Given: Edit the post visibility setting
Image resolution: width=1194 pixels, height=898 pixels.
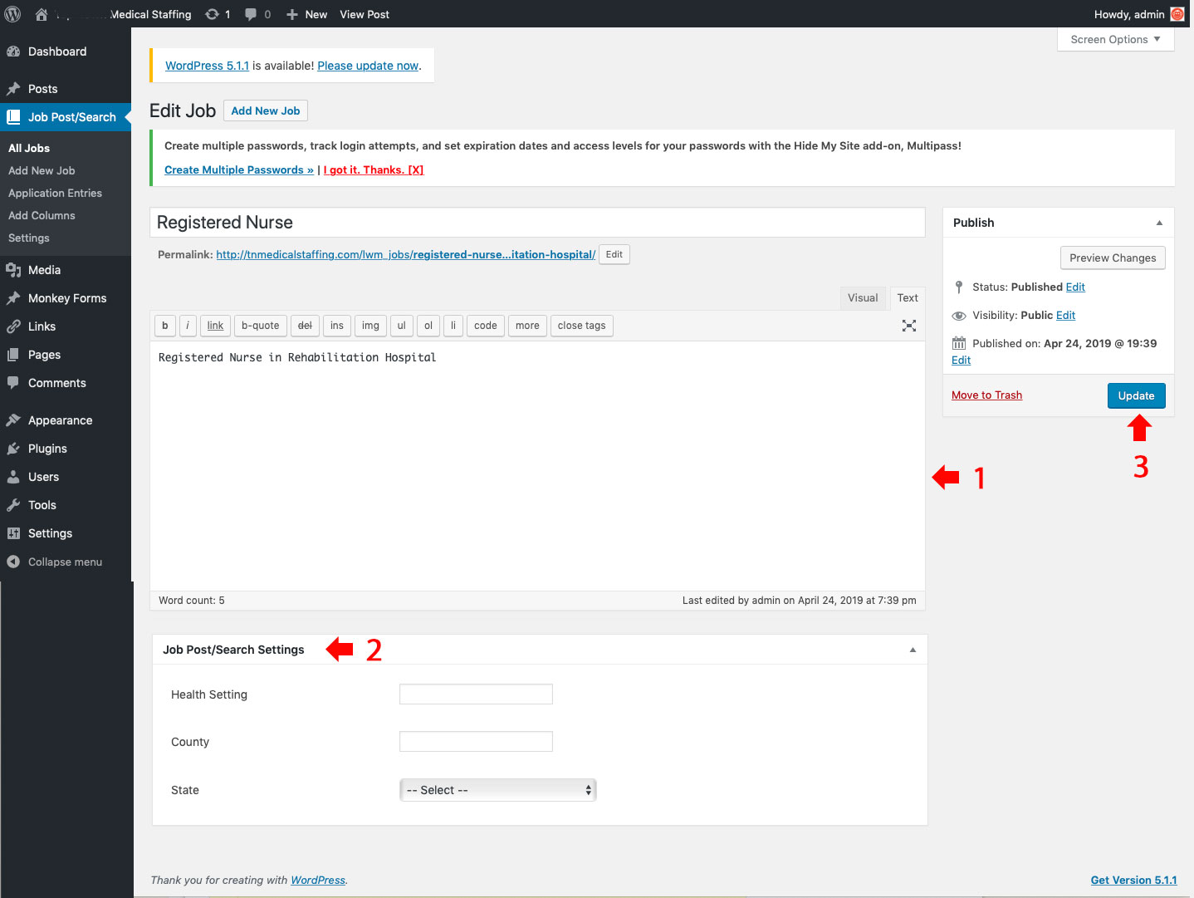Looking at the screenshot, I should point(1065,316).
